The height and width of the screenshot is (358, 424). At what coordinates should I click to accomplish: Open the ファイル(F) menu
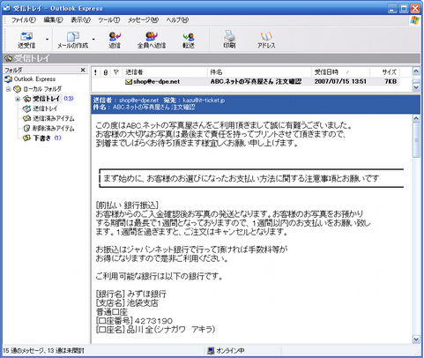23,20
